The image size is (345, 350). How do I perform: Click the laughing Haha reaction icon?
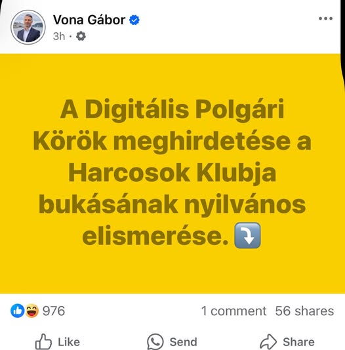[31, 311]
